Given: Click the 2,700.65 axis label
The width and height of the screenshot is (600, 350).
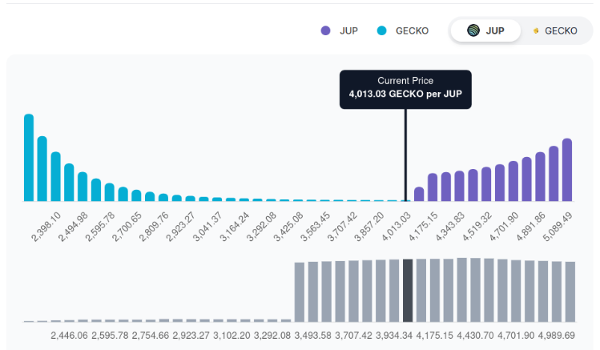Looking at the screenshot, I should [127, 227].
